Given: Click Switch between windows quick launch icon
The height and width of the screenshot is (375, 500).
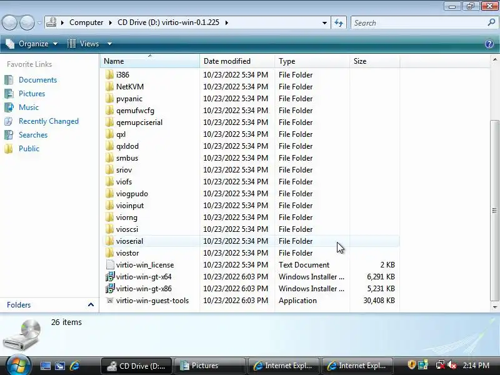Looking at the screenshot, I should point(60,366).
